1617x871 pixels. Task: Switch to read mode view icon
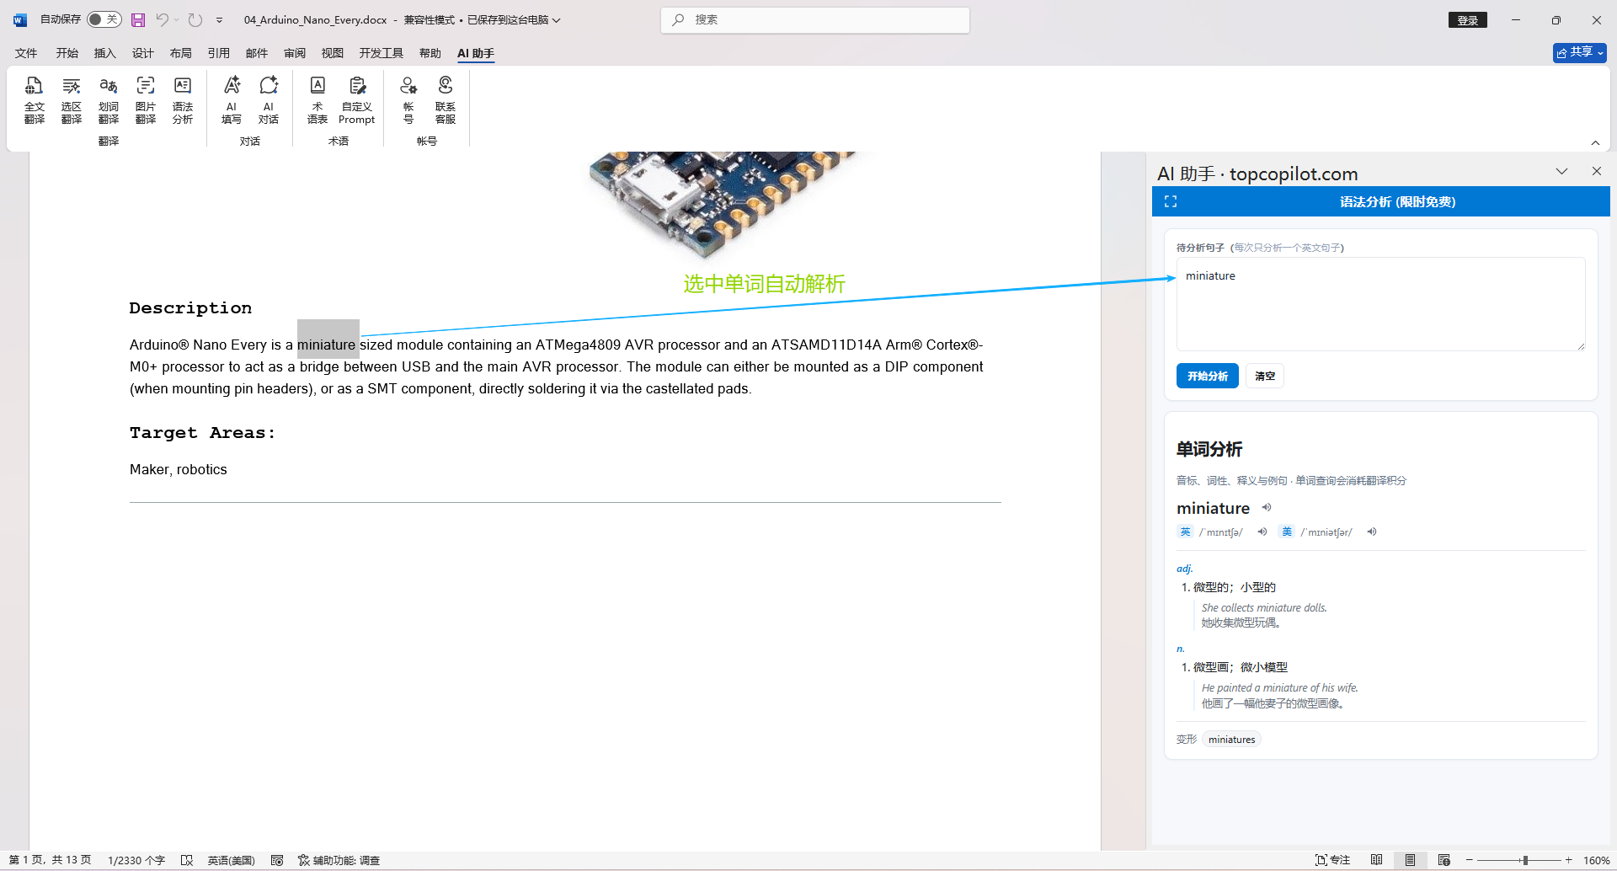(x=1376, y=860)
